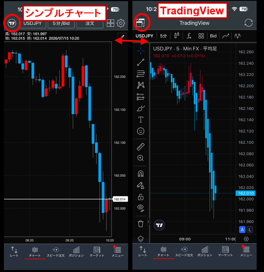The height and width of the screenshot is (272, 264).
Task: Open スピード注文 tab in right phone
Action: pos(184,251)
